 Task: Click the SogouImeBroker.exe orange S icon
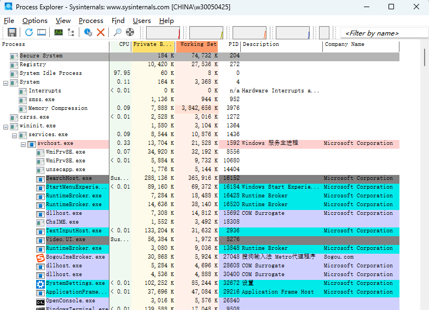[40, 258]
